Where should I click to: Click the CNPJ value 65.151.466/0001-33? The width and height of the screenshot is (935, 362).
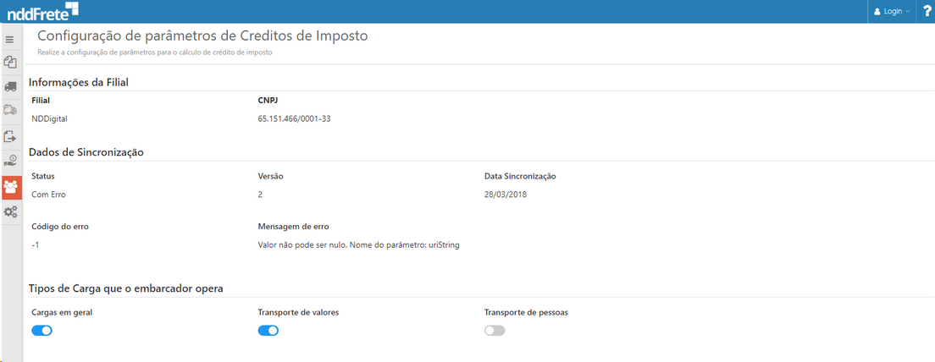coord(295,118)
